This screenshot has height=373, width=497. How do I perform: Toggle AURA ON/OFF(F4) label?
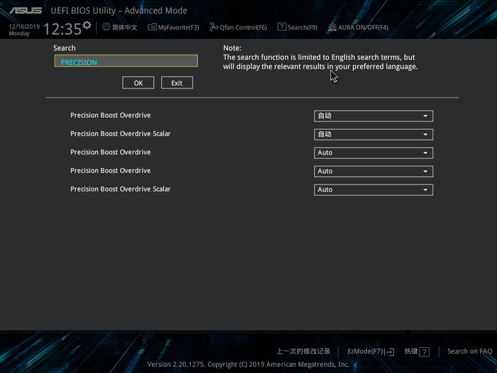coord(363,28)
